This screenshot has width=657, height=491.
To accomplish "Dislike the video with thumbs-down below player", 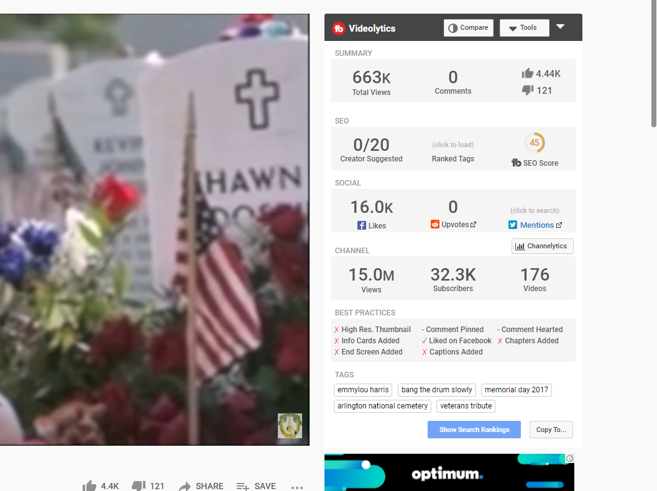I will point(139,485).
